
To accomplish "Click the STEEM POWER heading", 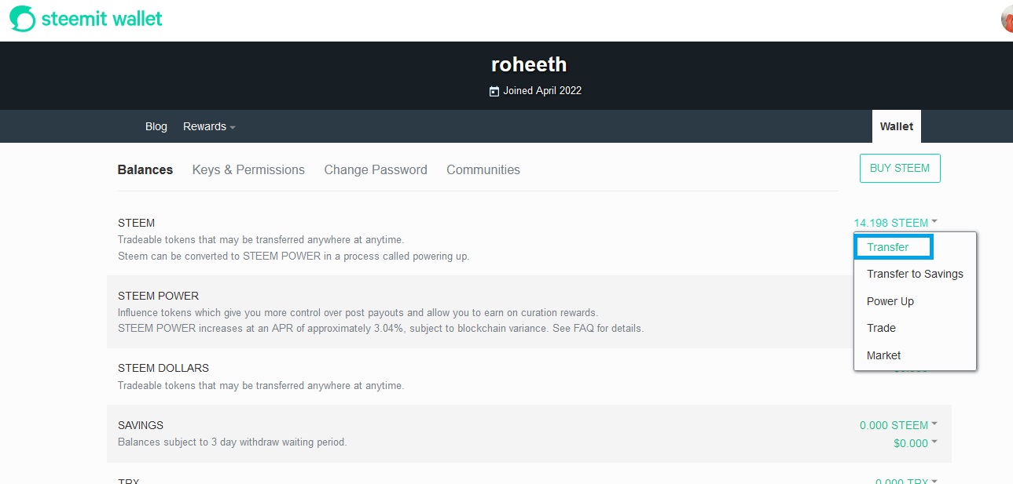I will click(158, 296).
